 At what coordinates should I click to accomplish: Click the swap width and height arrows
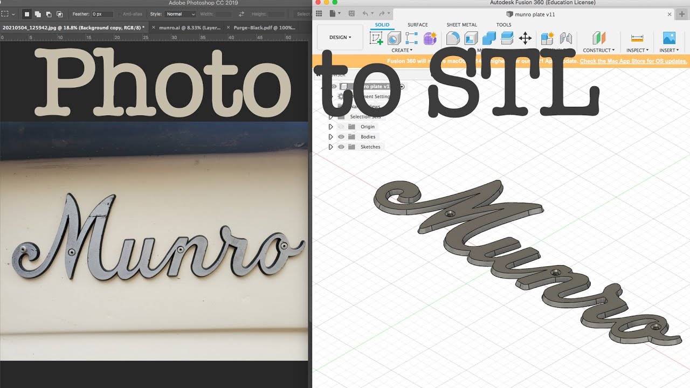(x=241, y=13)
